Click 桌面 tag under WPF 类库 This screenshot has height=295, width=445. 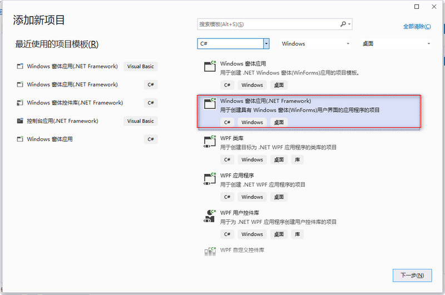279,159
